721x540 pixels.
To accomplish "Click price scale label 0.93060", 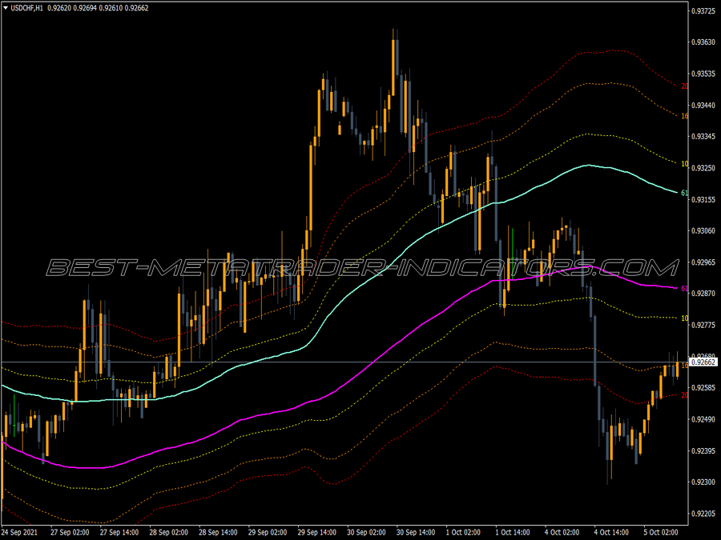I will [x=703, y=230].
